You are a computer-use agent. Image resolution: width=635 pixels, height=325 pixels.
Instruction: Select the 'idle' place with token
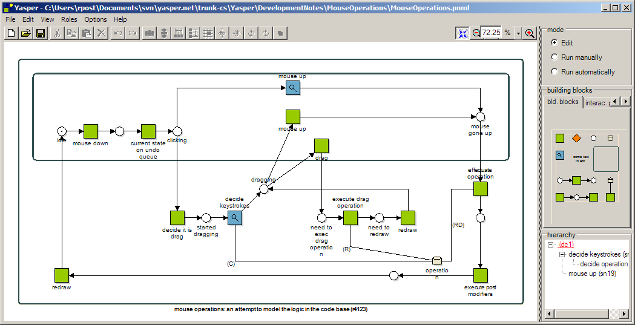62,131
